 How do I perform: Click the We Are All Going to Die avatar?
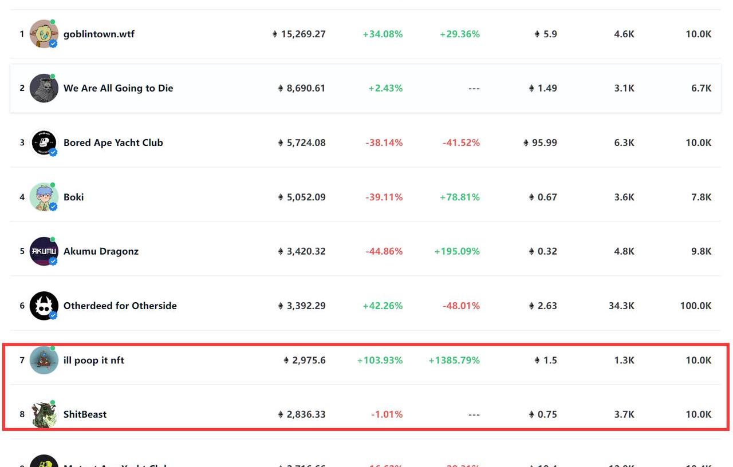[x=44, y=88]
